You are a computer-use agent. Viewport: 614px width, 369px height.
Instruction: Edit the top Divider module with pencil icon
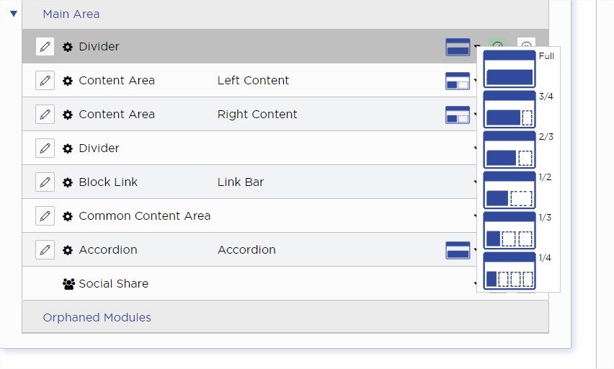(45, 47)
